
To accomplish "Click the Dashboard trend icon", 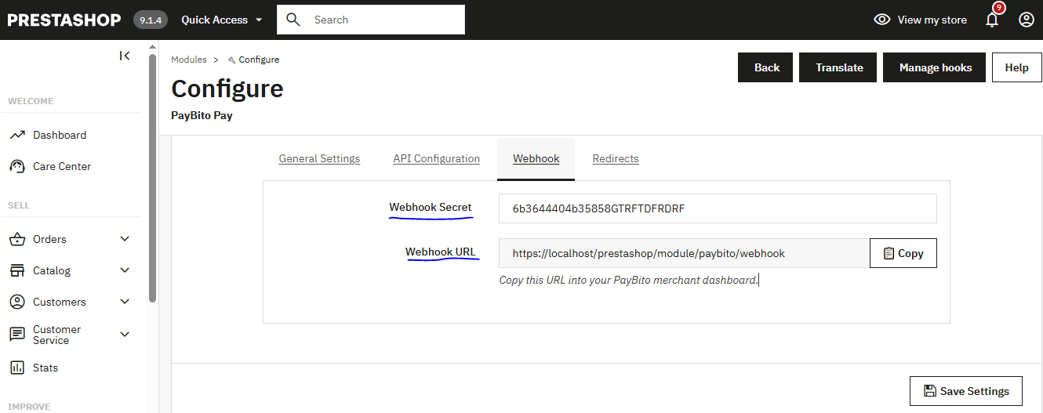I will point(17,135).
